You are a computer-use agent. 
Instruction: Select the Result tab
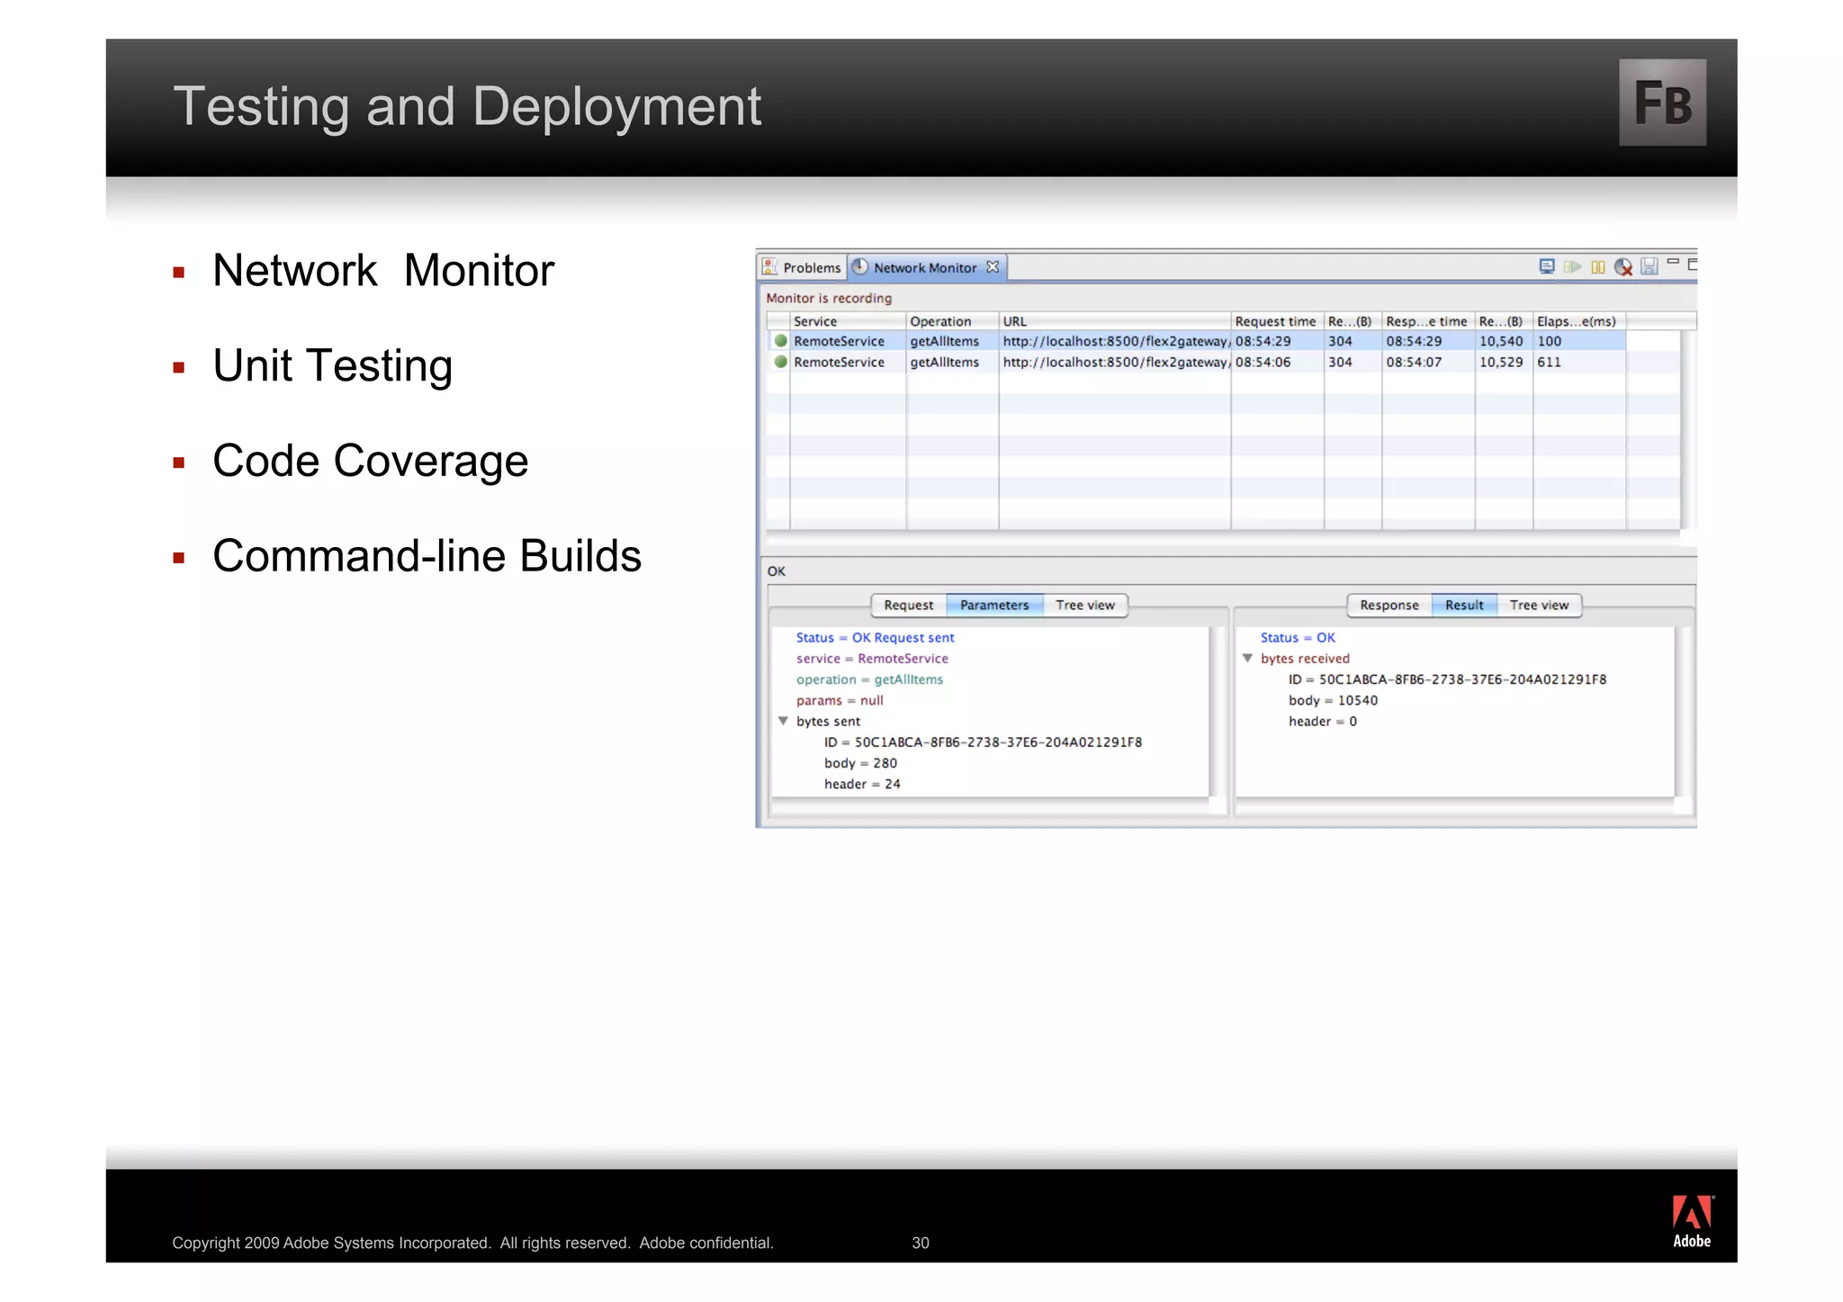tap(1464, 606)
